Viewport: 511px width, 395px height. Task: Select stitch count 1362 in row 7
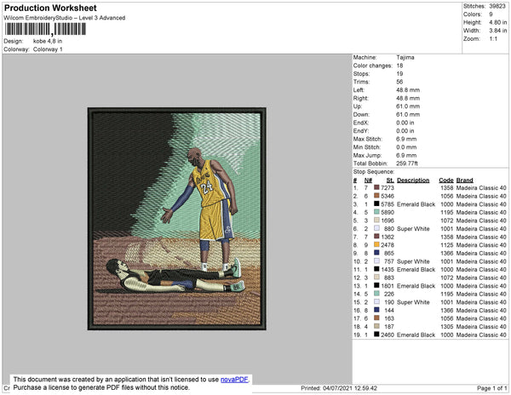pos(388,237)
